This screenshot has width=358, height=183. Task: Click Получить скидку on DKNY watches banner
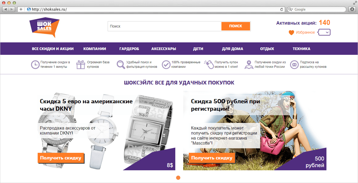click(61, 158)
